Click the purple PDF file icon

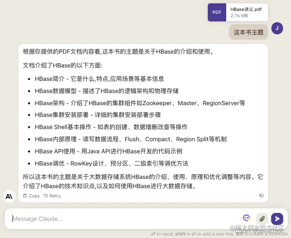coord(217,12)
